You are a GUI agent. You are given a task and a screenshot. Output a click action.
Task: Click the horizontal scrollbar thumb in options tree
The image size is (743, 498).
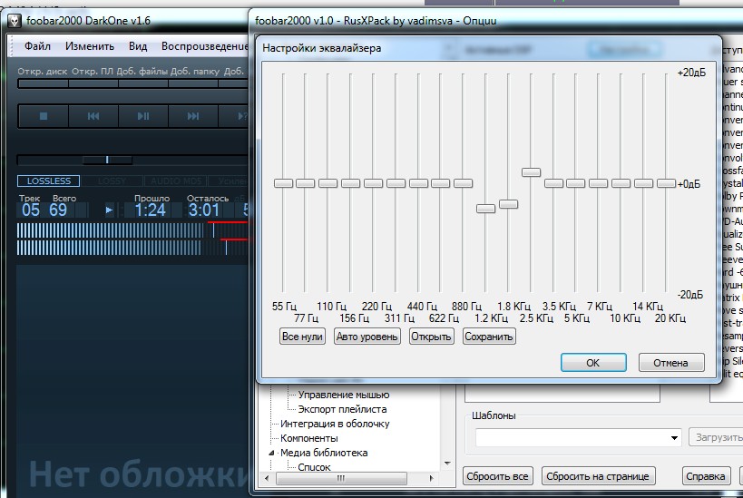coord(341,478)
